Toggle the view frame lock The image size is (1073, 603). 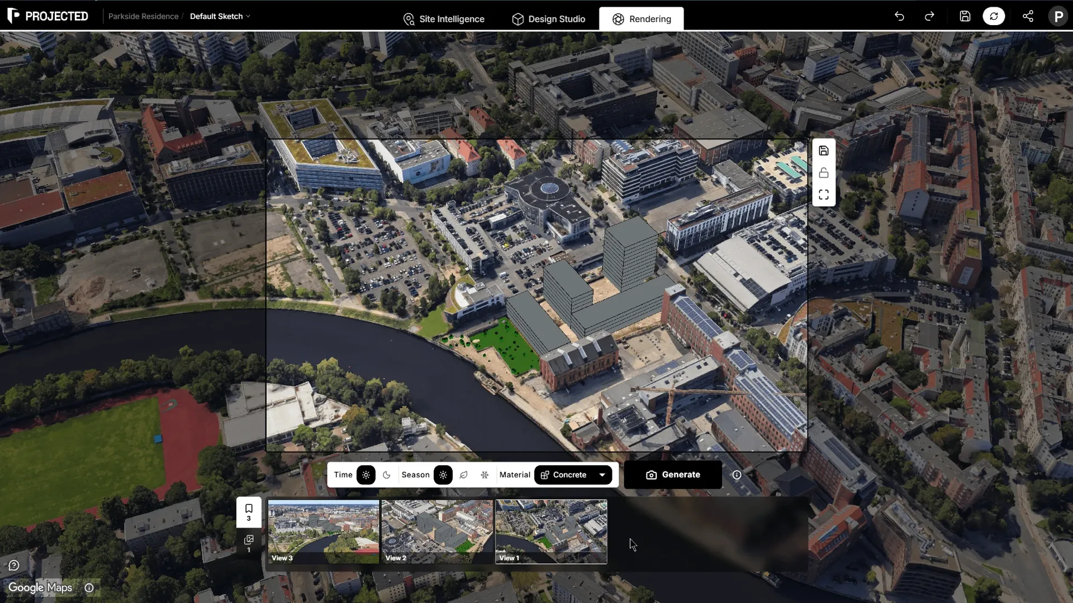pyautogui.click(x=824, y=173)
